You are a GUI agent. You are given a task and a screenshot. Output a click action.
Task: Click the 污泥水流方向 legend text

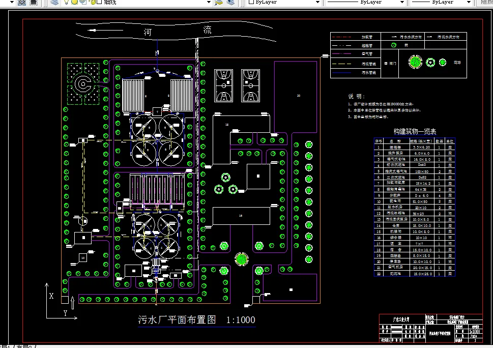click(448, 37)
